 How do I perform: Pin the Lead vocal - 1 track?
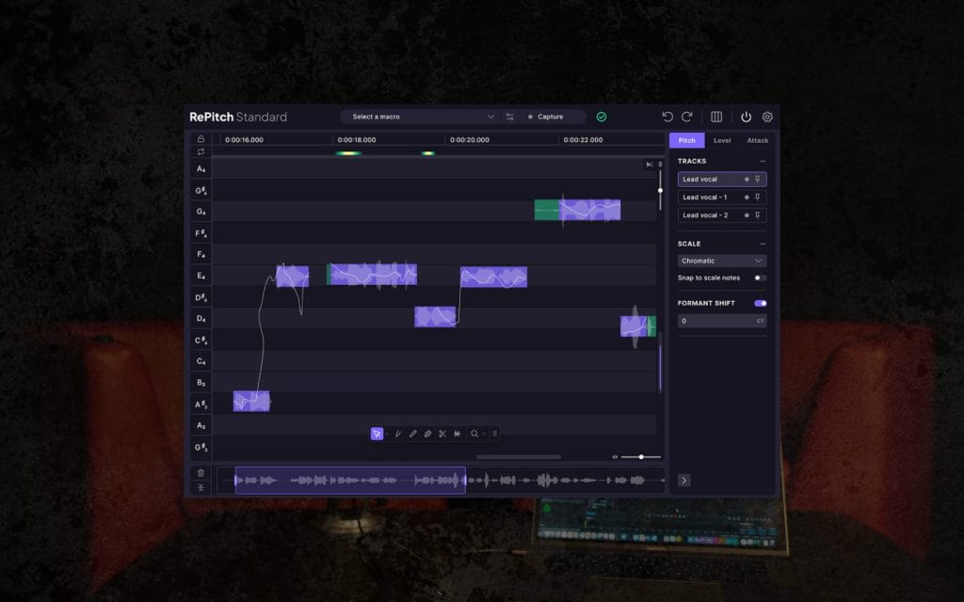(758, 198)
